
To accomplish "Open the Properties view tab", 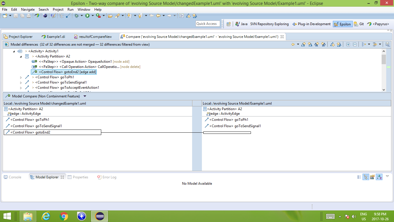I will [78, 177].
